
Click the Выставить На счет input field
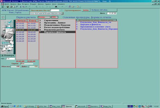(x=55, y=10)
